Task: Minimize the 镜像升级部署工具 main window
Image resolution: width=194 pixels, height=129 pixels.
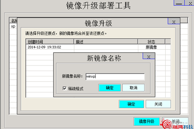Action: [179, 3]
